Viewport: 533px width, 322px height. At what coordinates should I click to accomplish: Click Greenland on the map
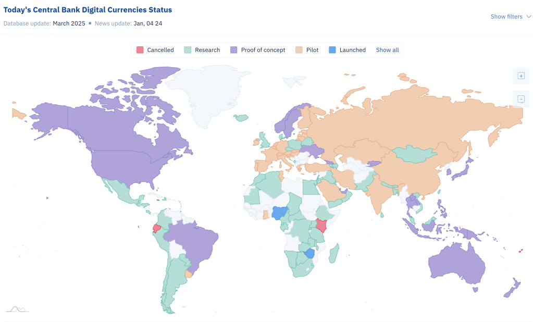tap(208, 91)
